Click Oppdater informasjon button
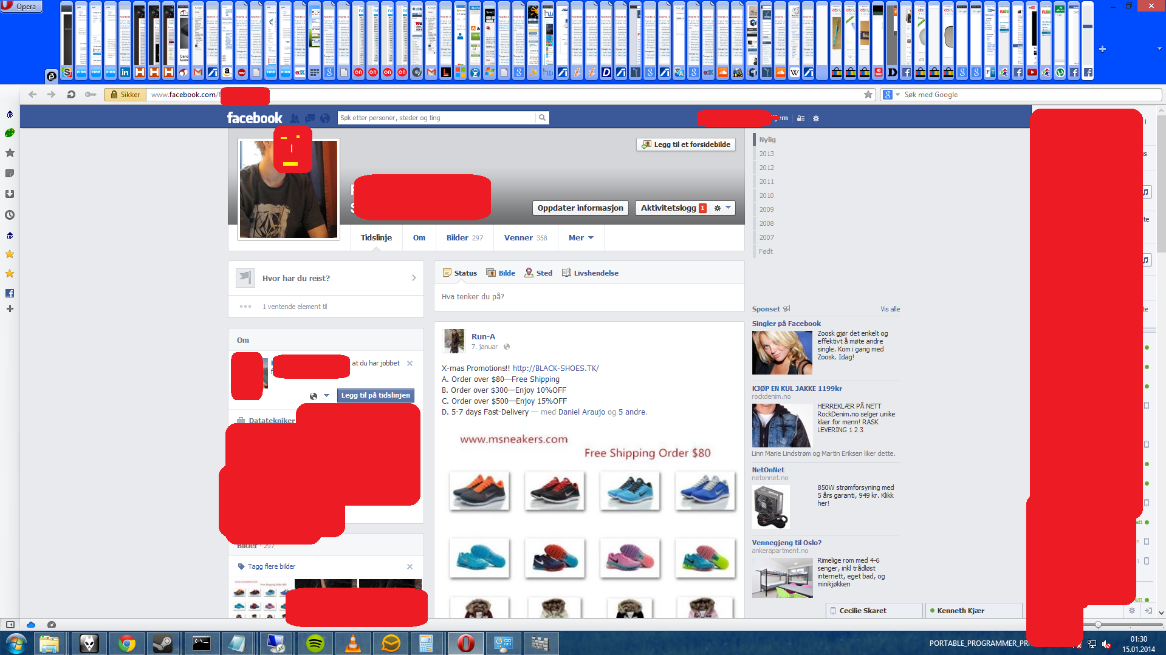Viewport: 1166px width, 655px height. [580, 208]
